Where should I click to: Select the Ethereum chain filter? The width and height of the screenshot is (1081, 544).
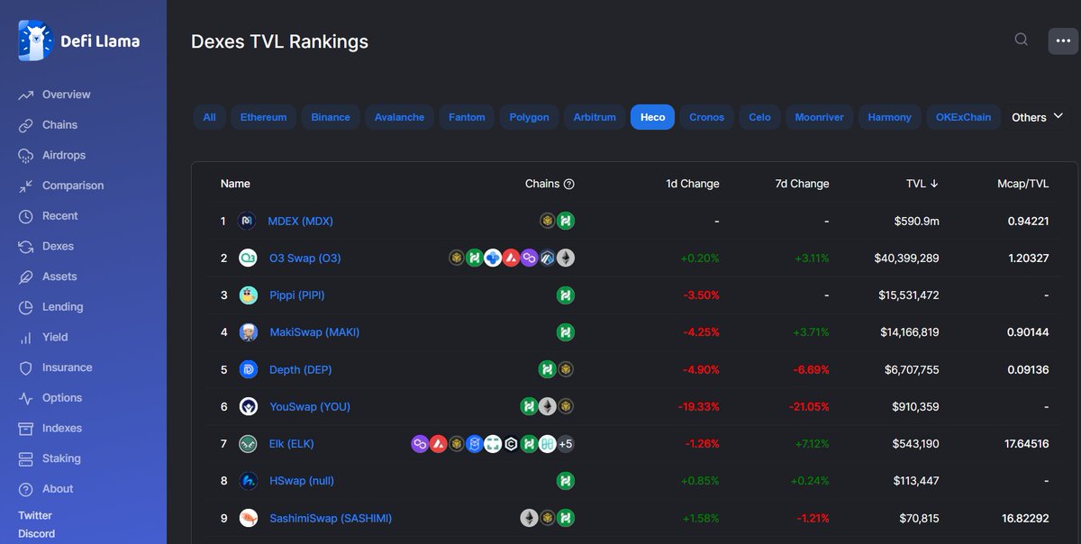[x=263, y=117]
